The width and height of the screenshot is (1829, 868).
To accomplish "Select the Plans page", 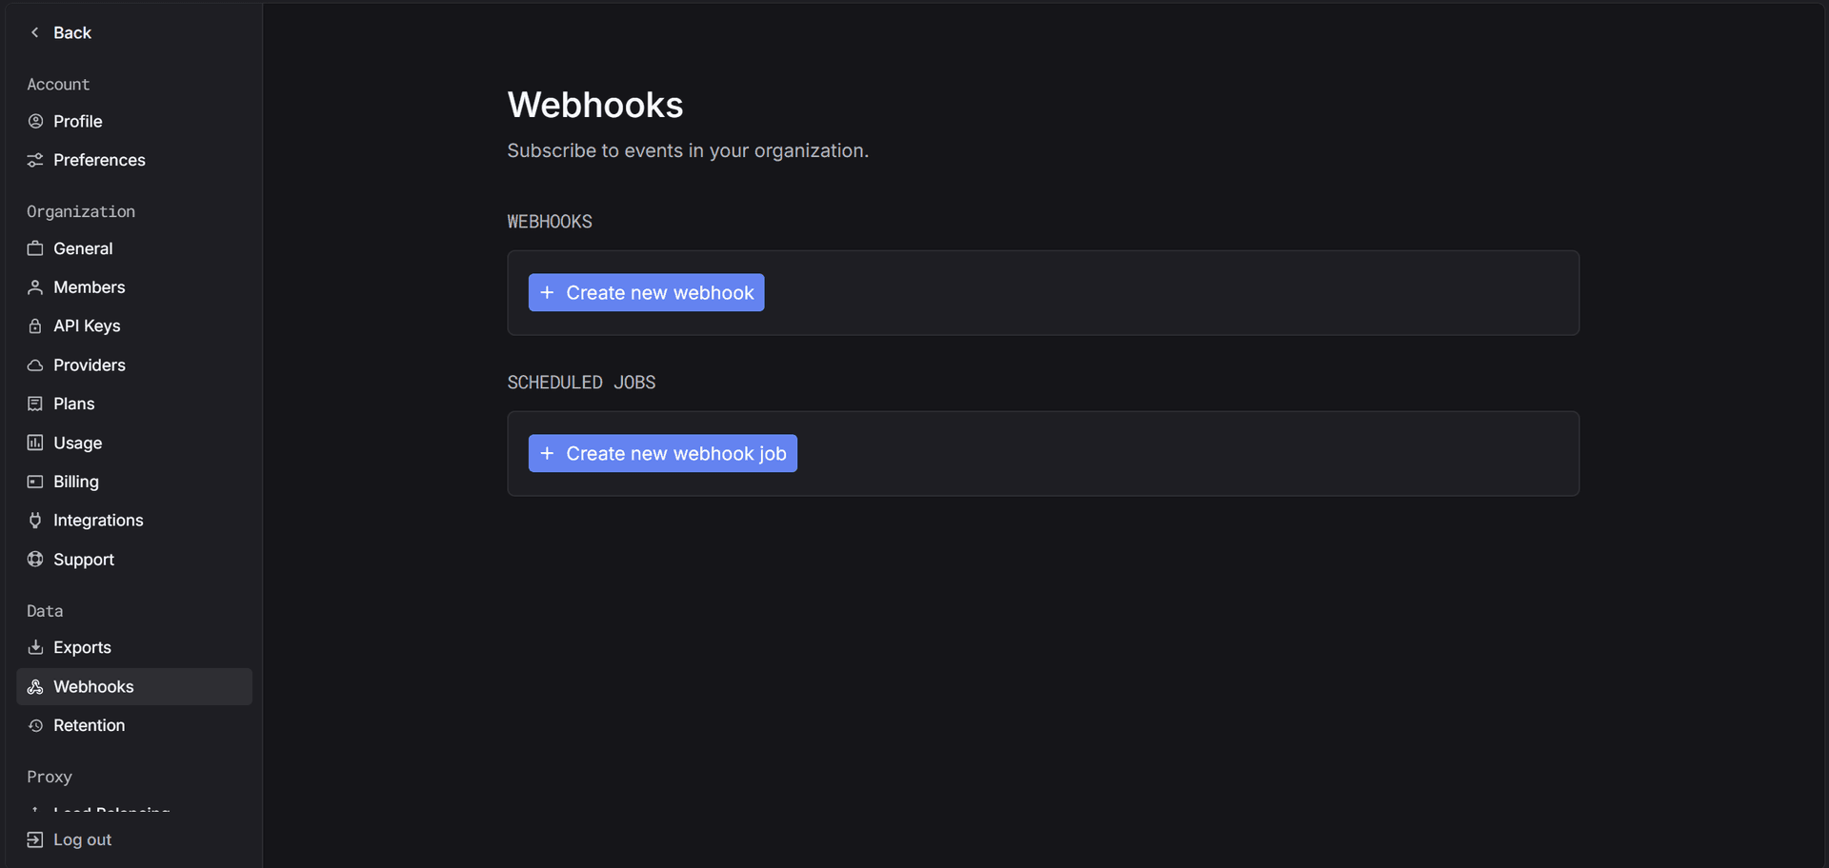I will [x=73, y=404].
